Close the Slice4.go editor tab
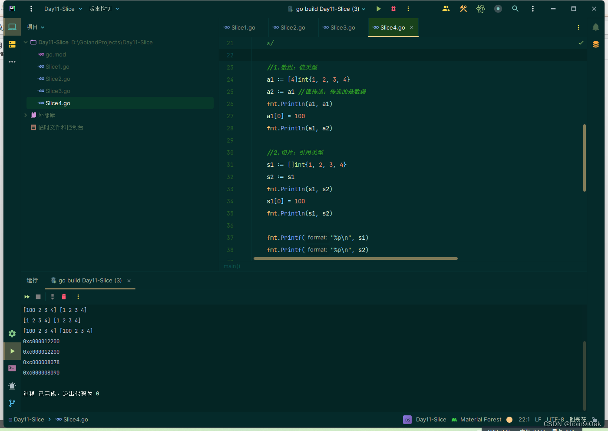Screen dimensions: 608x431 (x=412, y=27)
